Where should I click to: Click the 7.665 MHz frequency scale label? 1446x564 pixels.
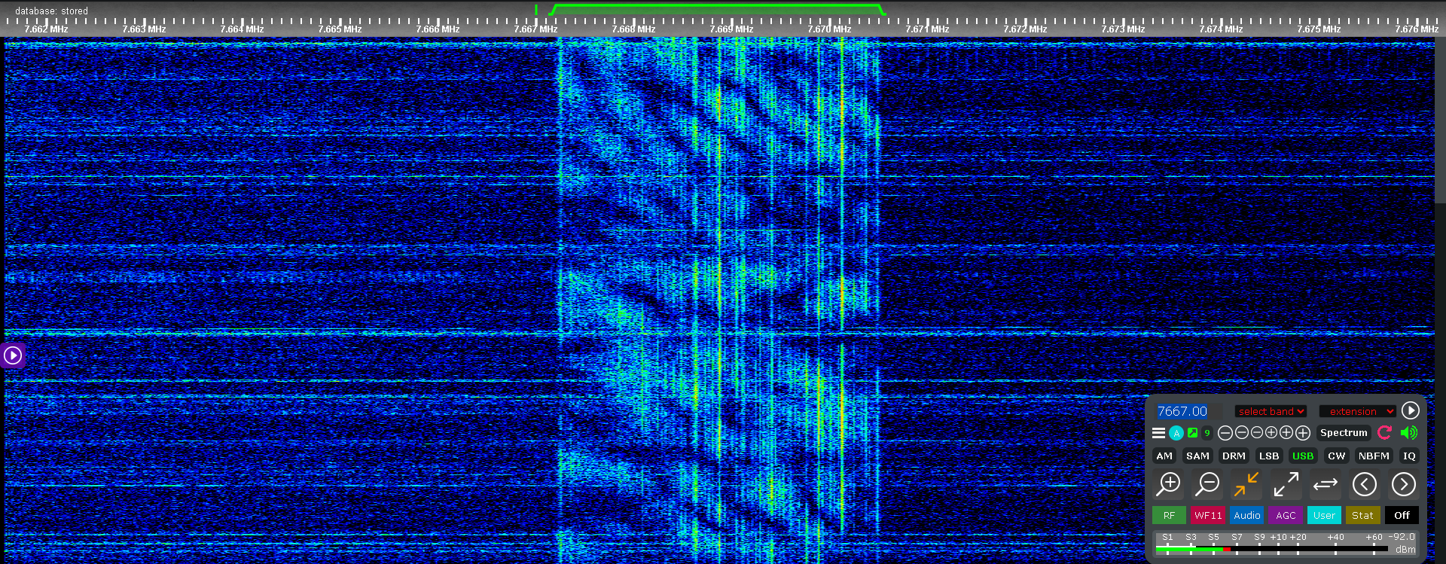point(340,29)
